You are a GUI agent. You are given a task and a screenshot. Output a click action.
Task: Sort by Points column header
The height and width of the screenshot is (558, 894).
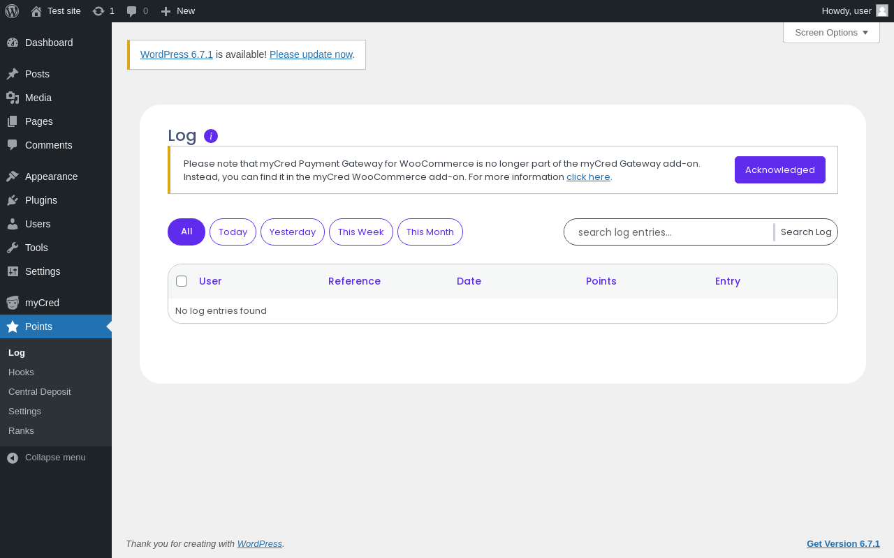601,281
